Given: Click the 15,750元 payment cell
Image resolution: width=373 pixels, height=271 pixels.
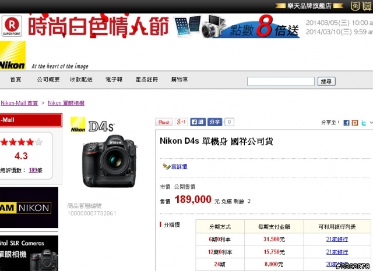Looking at the screenshot, I should (274, 252).
